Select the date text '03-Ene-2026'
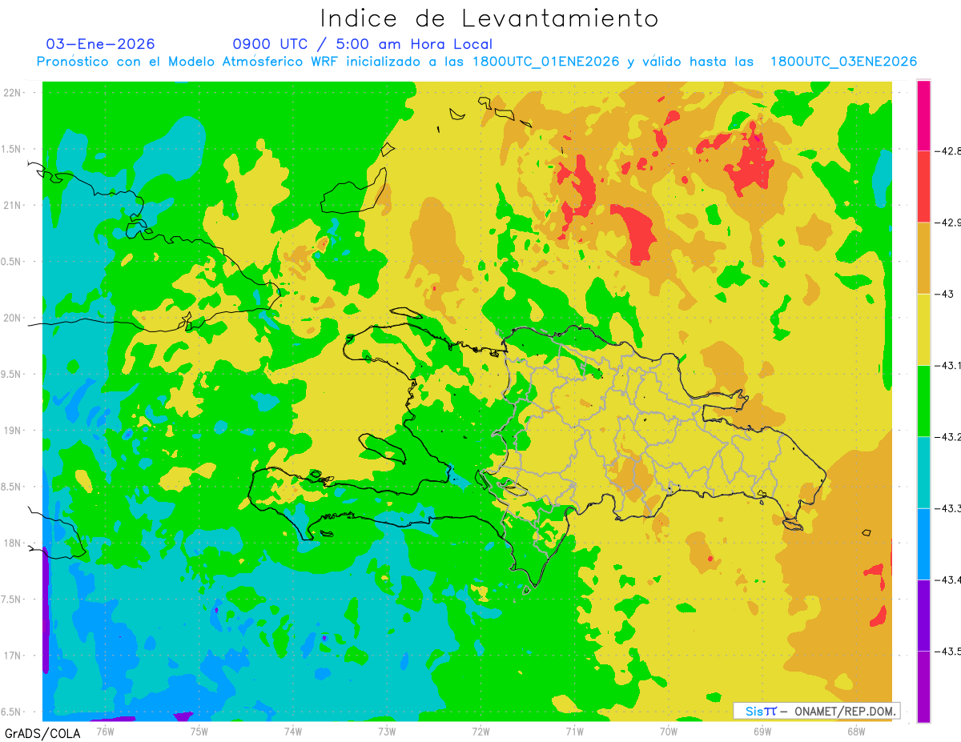 (100, 44)
